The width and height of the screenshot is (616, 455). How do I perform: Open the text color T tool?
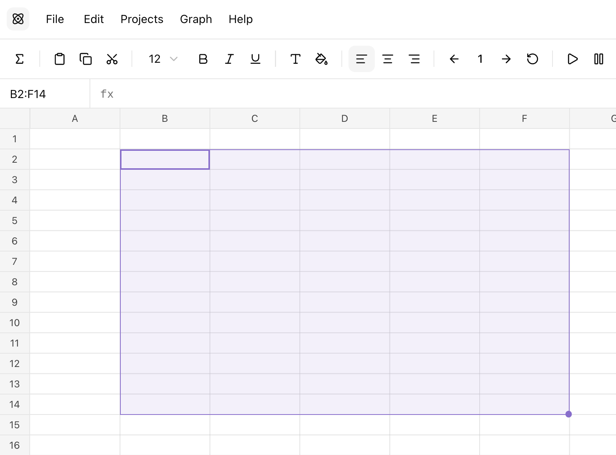point(295,59)
